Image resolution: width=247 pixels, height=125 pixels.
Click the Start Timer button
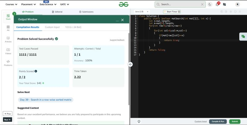tap(172, 12)
